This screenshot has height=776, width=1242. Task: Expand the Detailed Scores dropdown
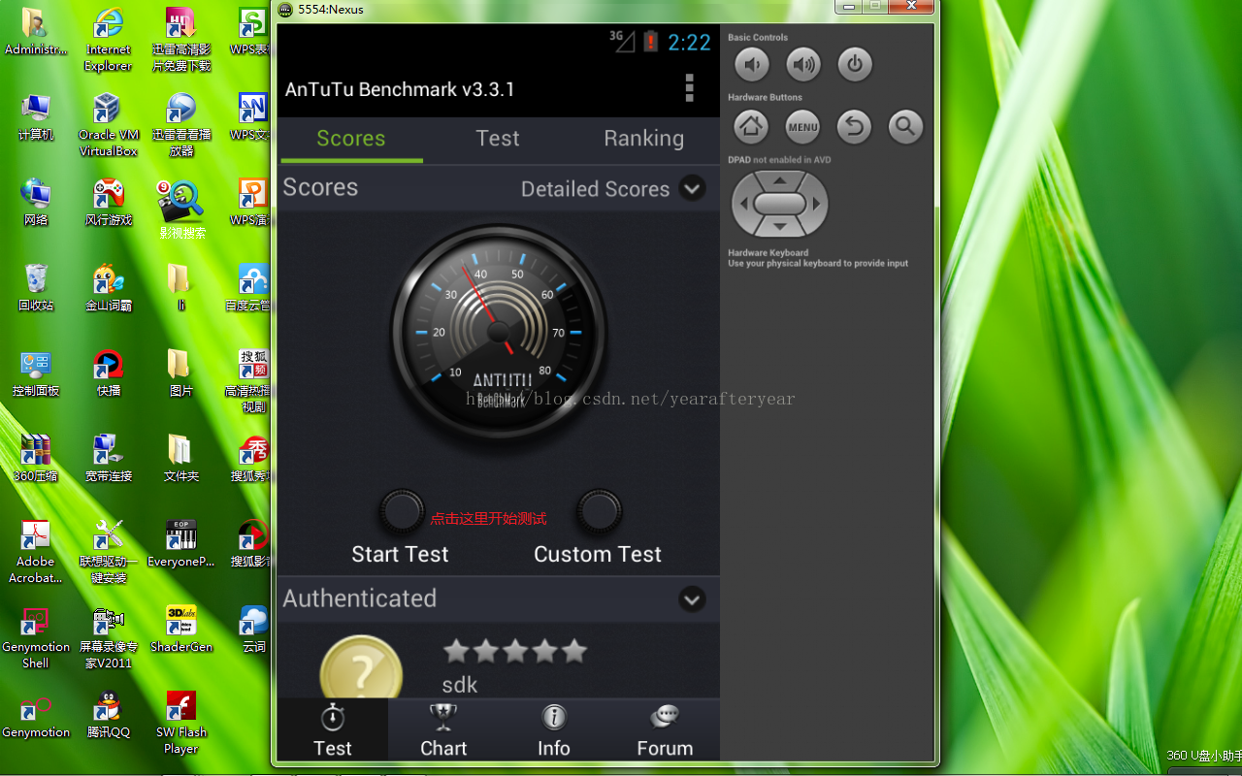[692, 188]
